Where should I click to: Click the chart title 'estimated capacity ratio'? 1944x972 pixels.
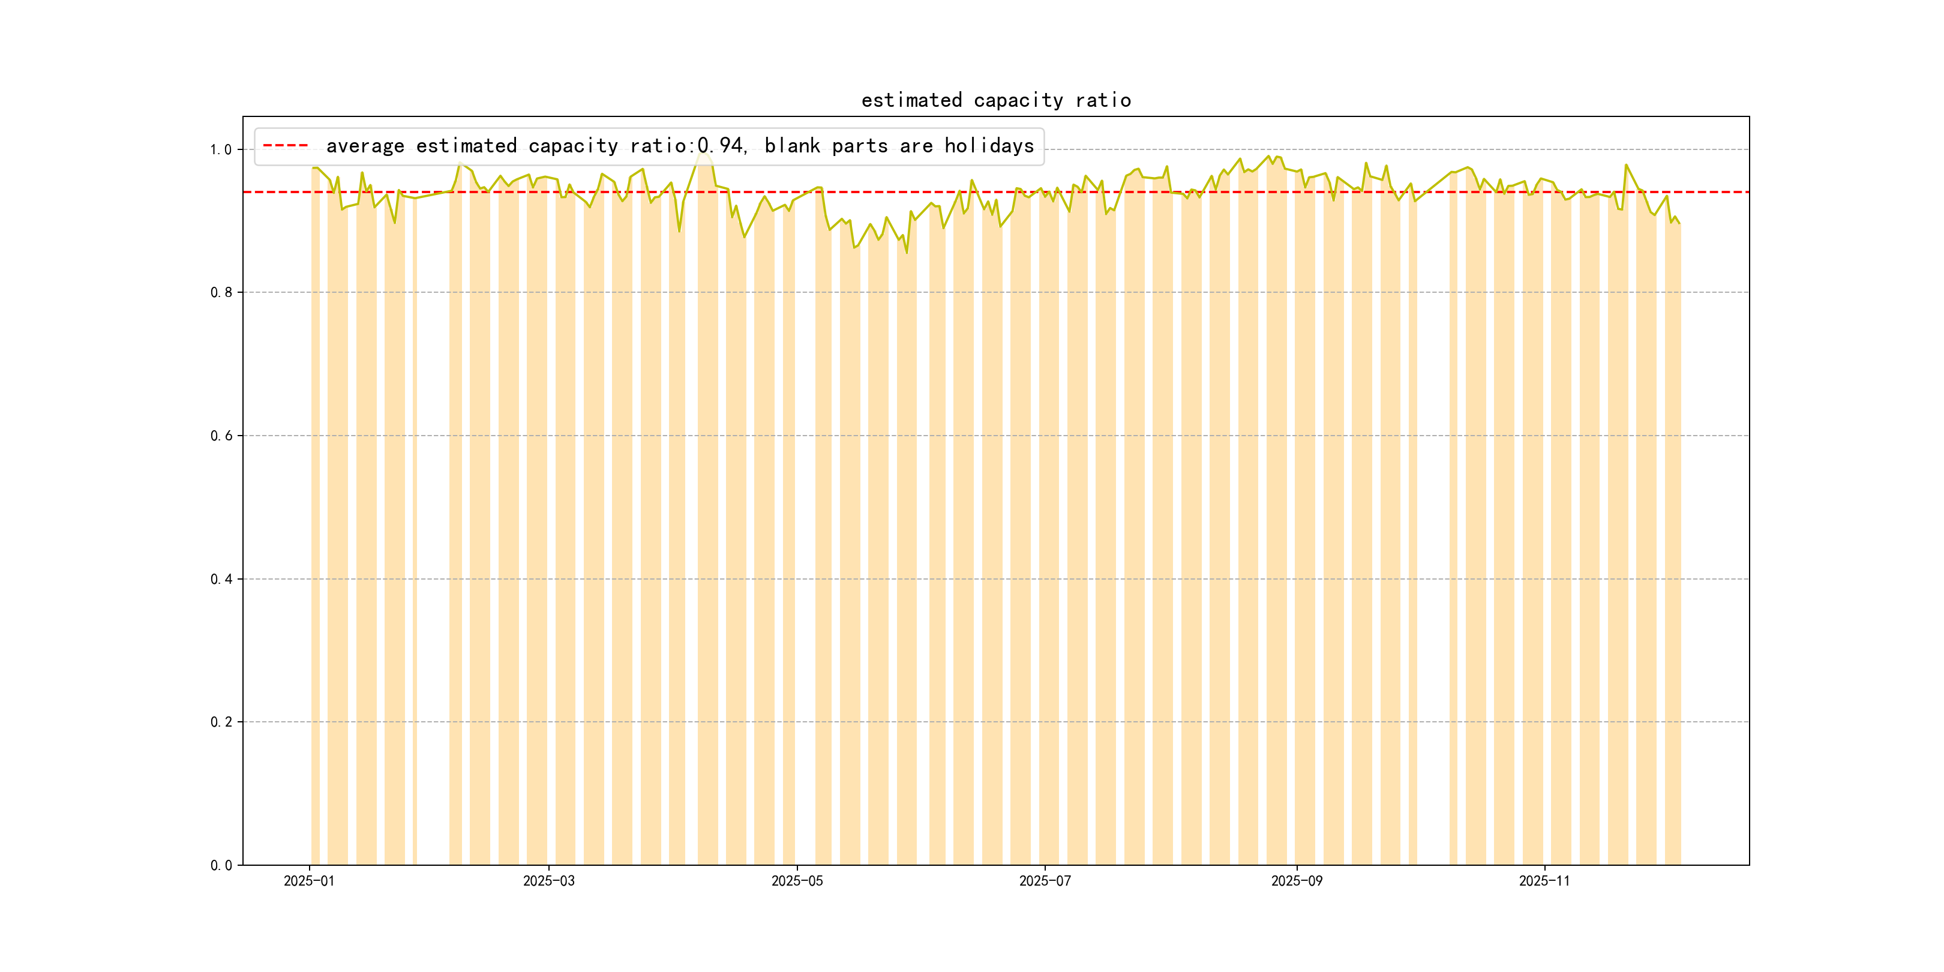pos(995,100)
